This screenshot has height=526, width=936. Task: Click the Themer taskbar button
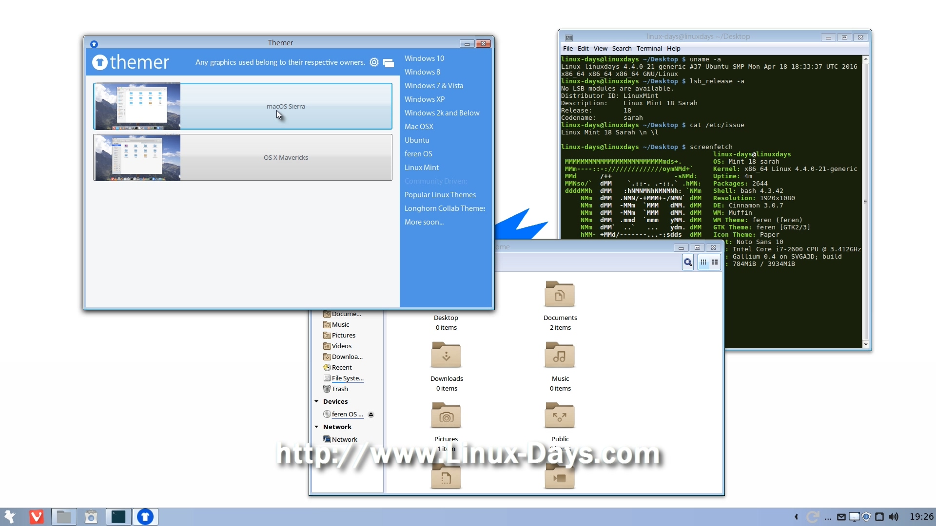click(x=145, y=517)
